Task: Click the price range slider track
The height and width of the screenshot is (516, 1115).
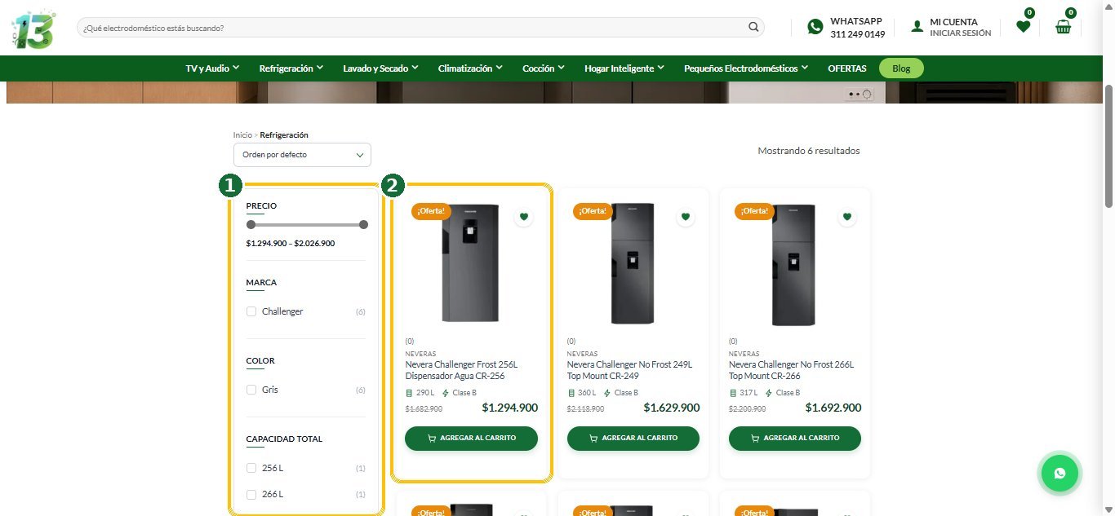Action: point(307,224)
